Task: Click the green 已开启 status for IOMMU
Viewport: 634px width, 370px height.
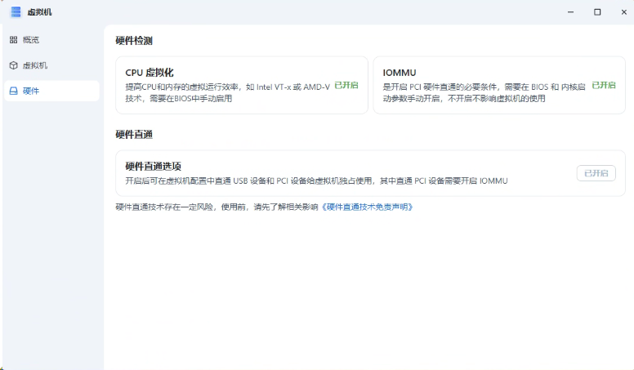Action: (604, 85)
